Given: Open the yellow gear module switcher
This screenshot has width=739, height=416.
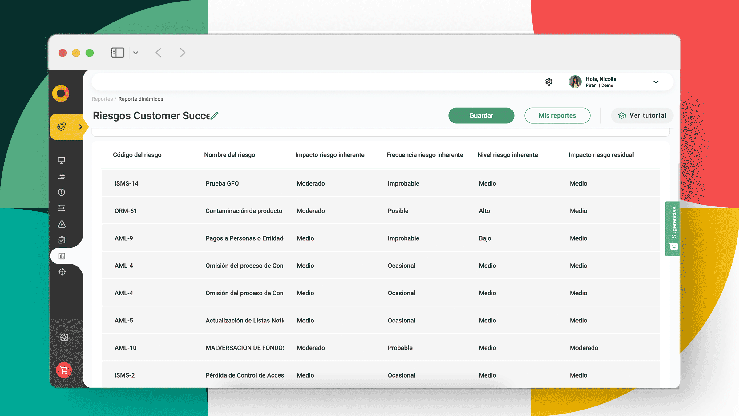Looking at the screenshot, I should point(61,127).
